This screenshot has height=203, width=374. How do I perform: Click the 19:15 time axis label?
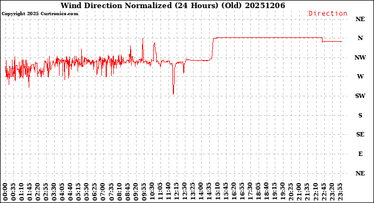(274, 192)
